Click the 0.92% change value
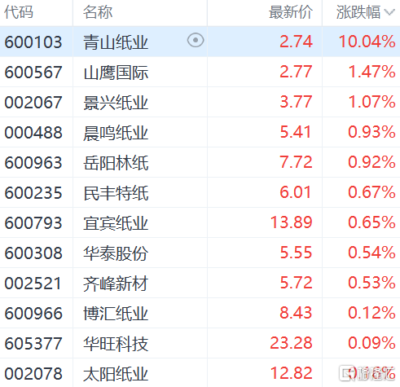 pos(371,162)
